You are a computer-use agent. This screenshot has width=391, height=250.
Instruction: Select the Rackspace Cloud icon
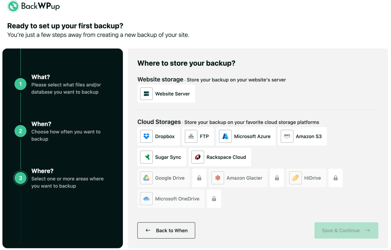(198, 157)
